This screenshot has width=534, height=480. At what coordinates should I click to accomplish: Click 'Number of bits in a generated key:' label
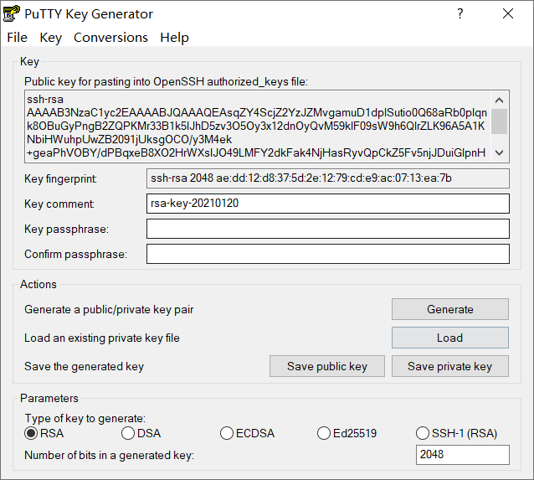[x=110, y=456]
